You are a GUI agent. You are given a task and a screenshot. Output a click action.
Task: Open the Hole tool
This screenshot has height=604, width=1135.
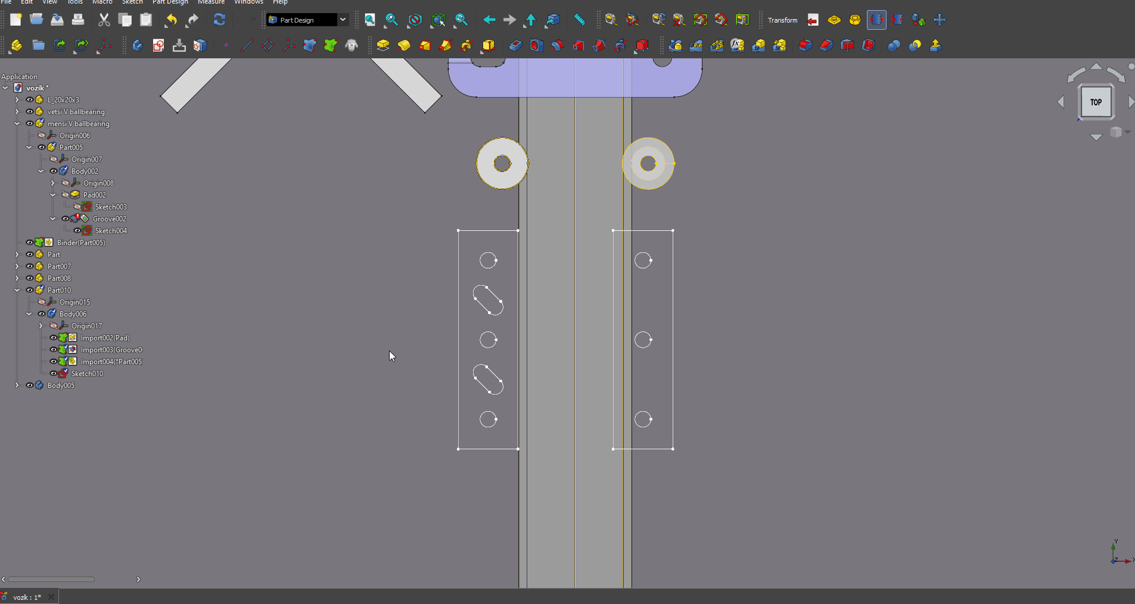click(536, 46)
